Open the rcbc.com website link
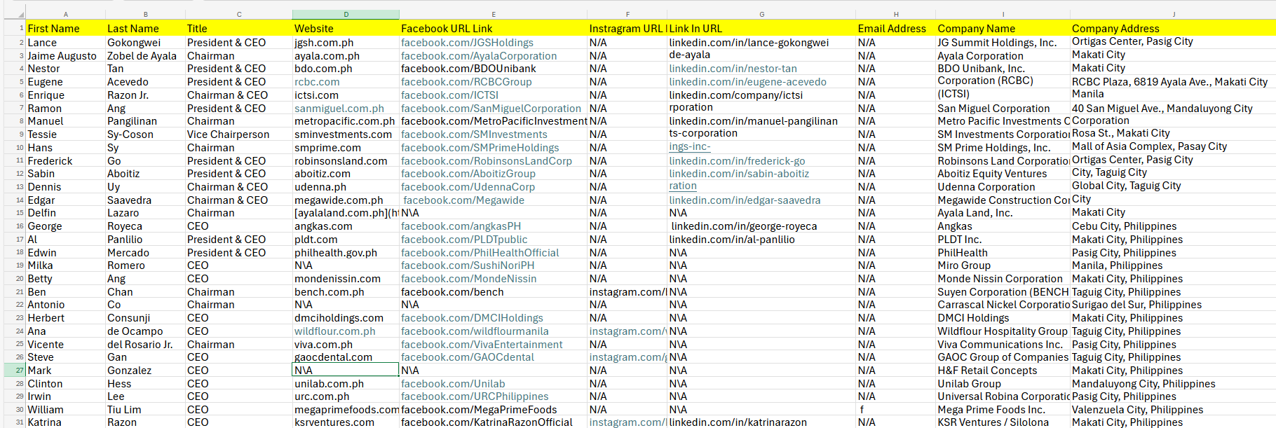Screen dimensions: 1276x428 317,82
